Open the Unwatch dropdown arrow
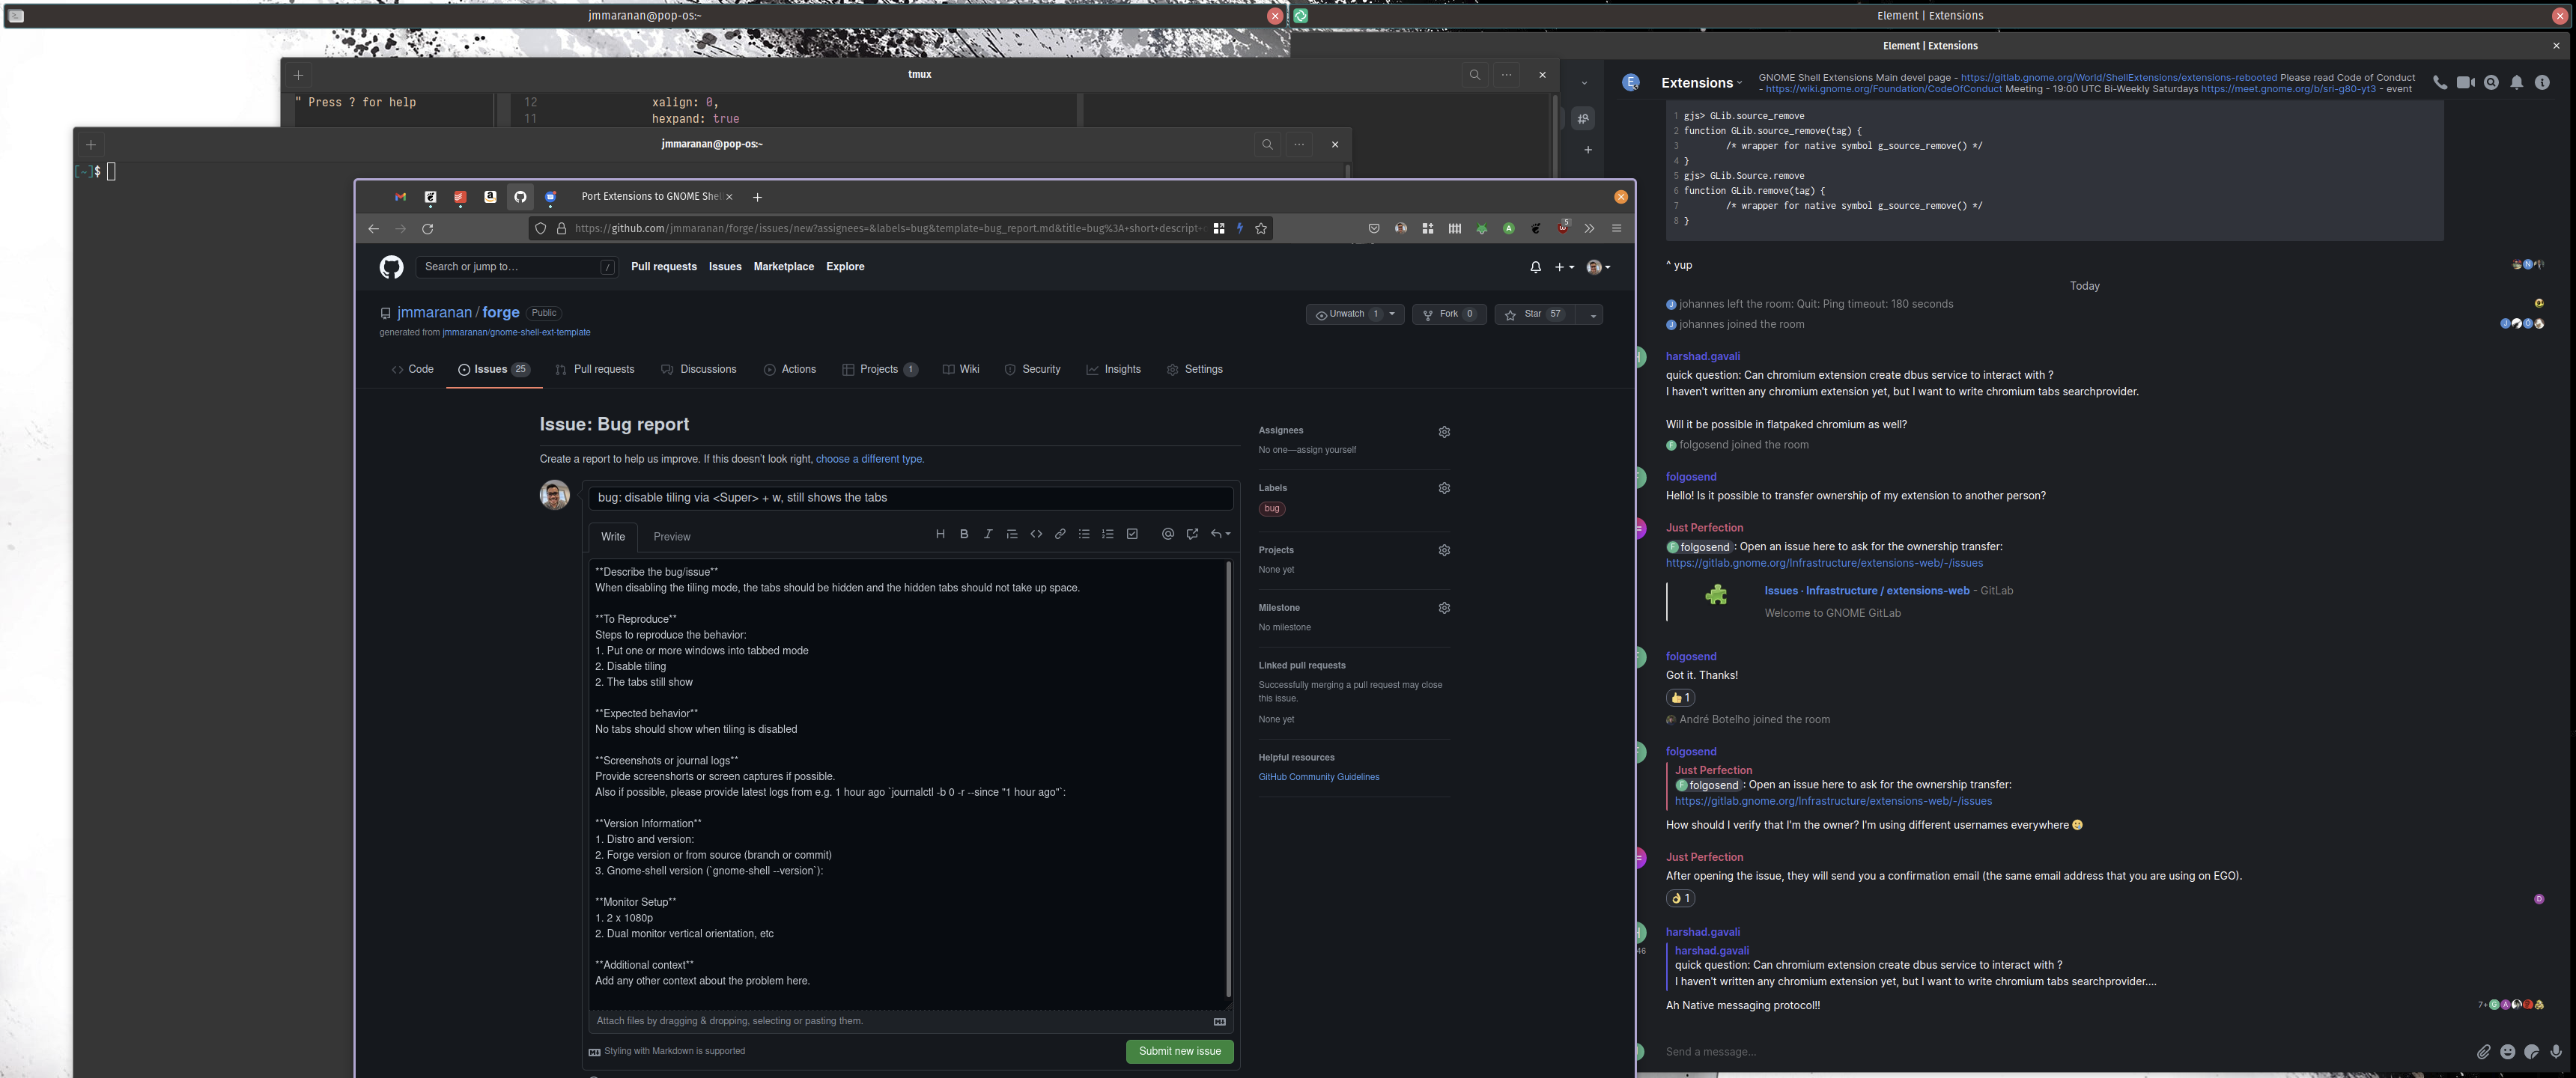 pyautogui.click(x=1392, y=313)
